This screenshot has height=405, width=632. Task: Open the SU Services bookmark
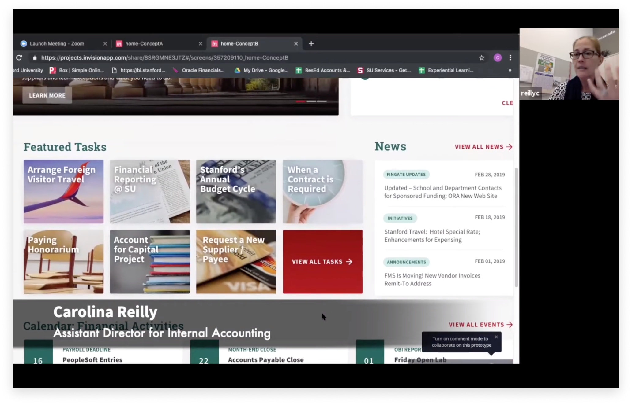coord(384,70)
